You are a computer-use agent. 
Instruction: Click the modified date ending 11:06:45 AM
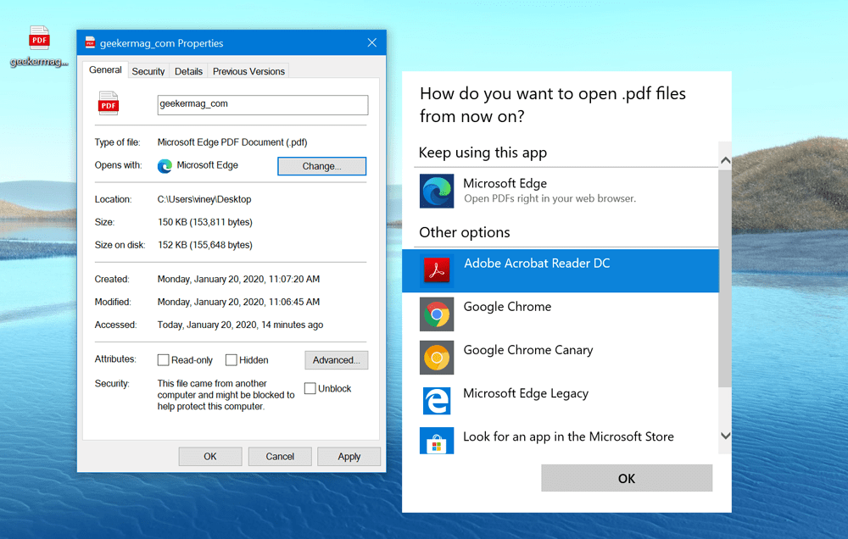(238, 302)
